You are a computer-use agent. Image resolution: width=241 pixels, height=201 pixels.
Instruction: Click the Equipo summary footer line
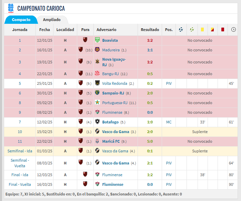[x=93, y=194]
